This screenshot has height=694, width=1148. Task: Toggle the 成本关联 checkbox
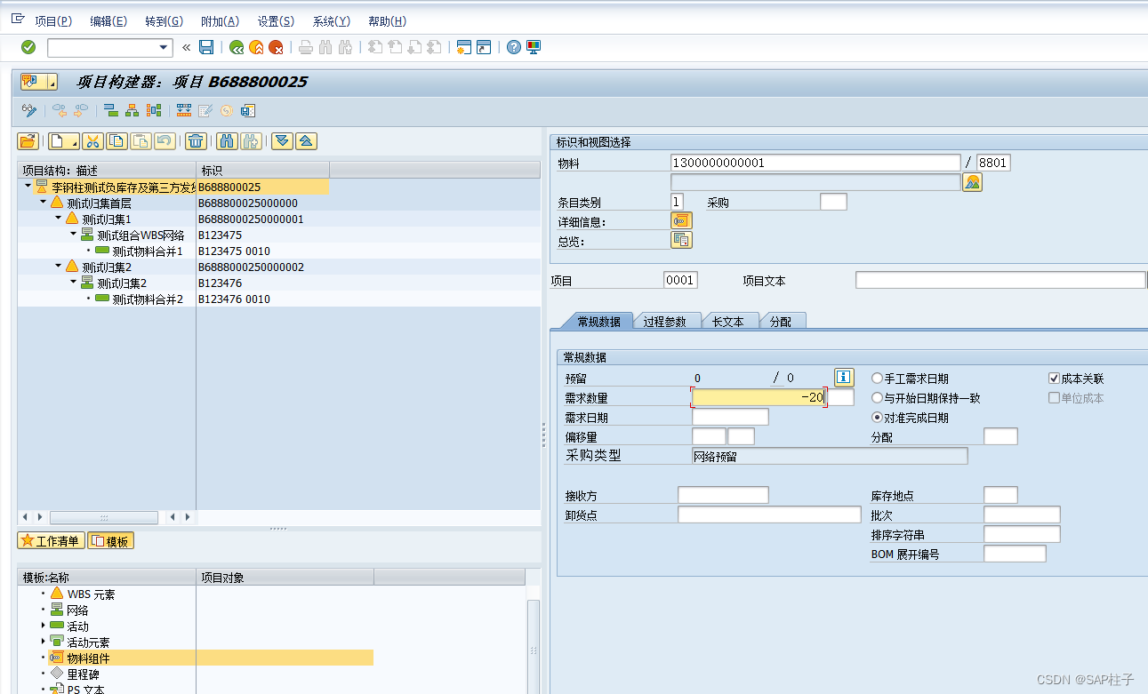click(1055, 379)
